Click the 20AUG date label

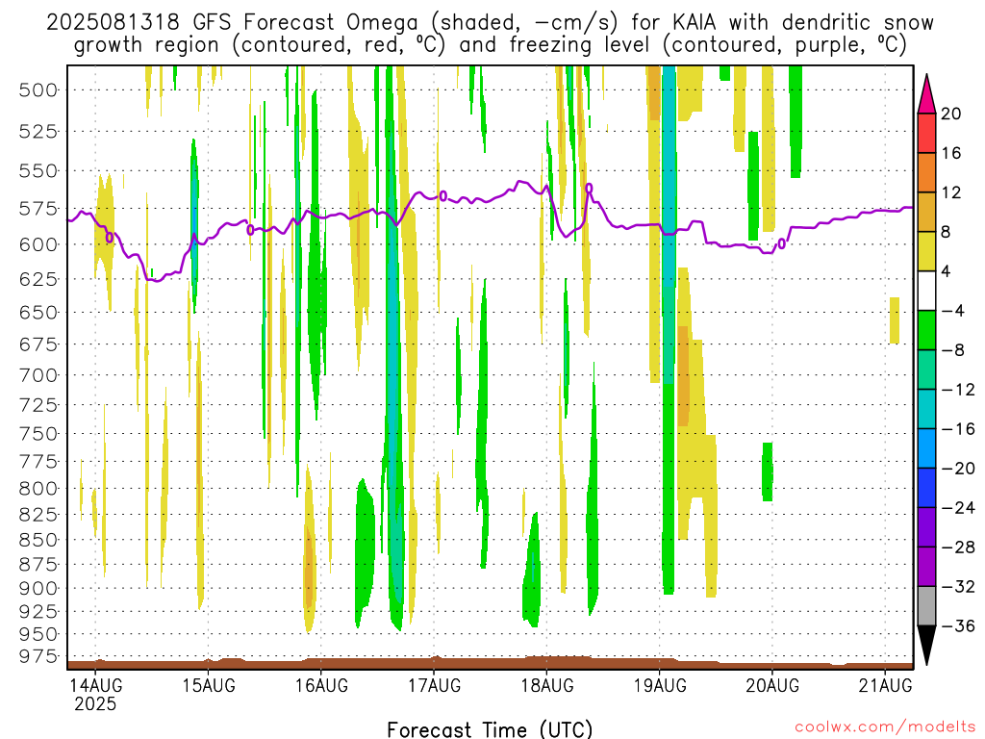[772, 685]
